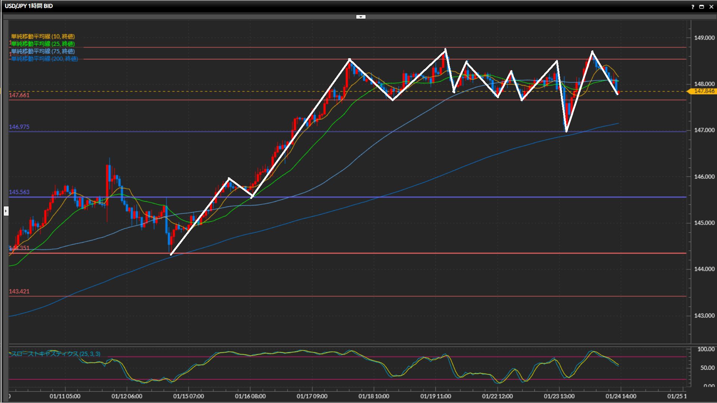Screen dimensions: 717x403
Task: Click the 単純移動平均線 (75, 終値) indicator label
Action: [43, 51]
